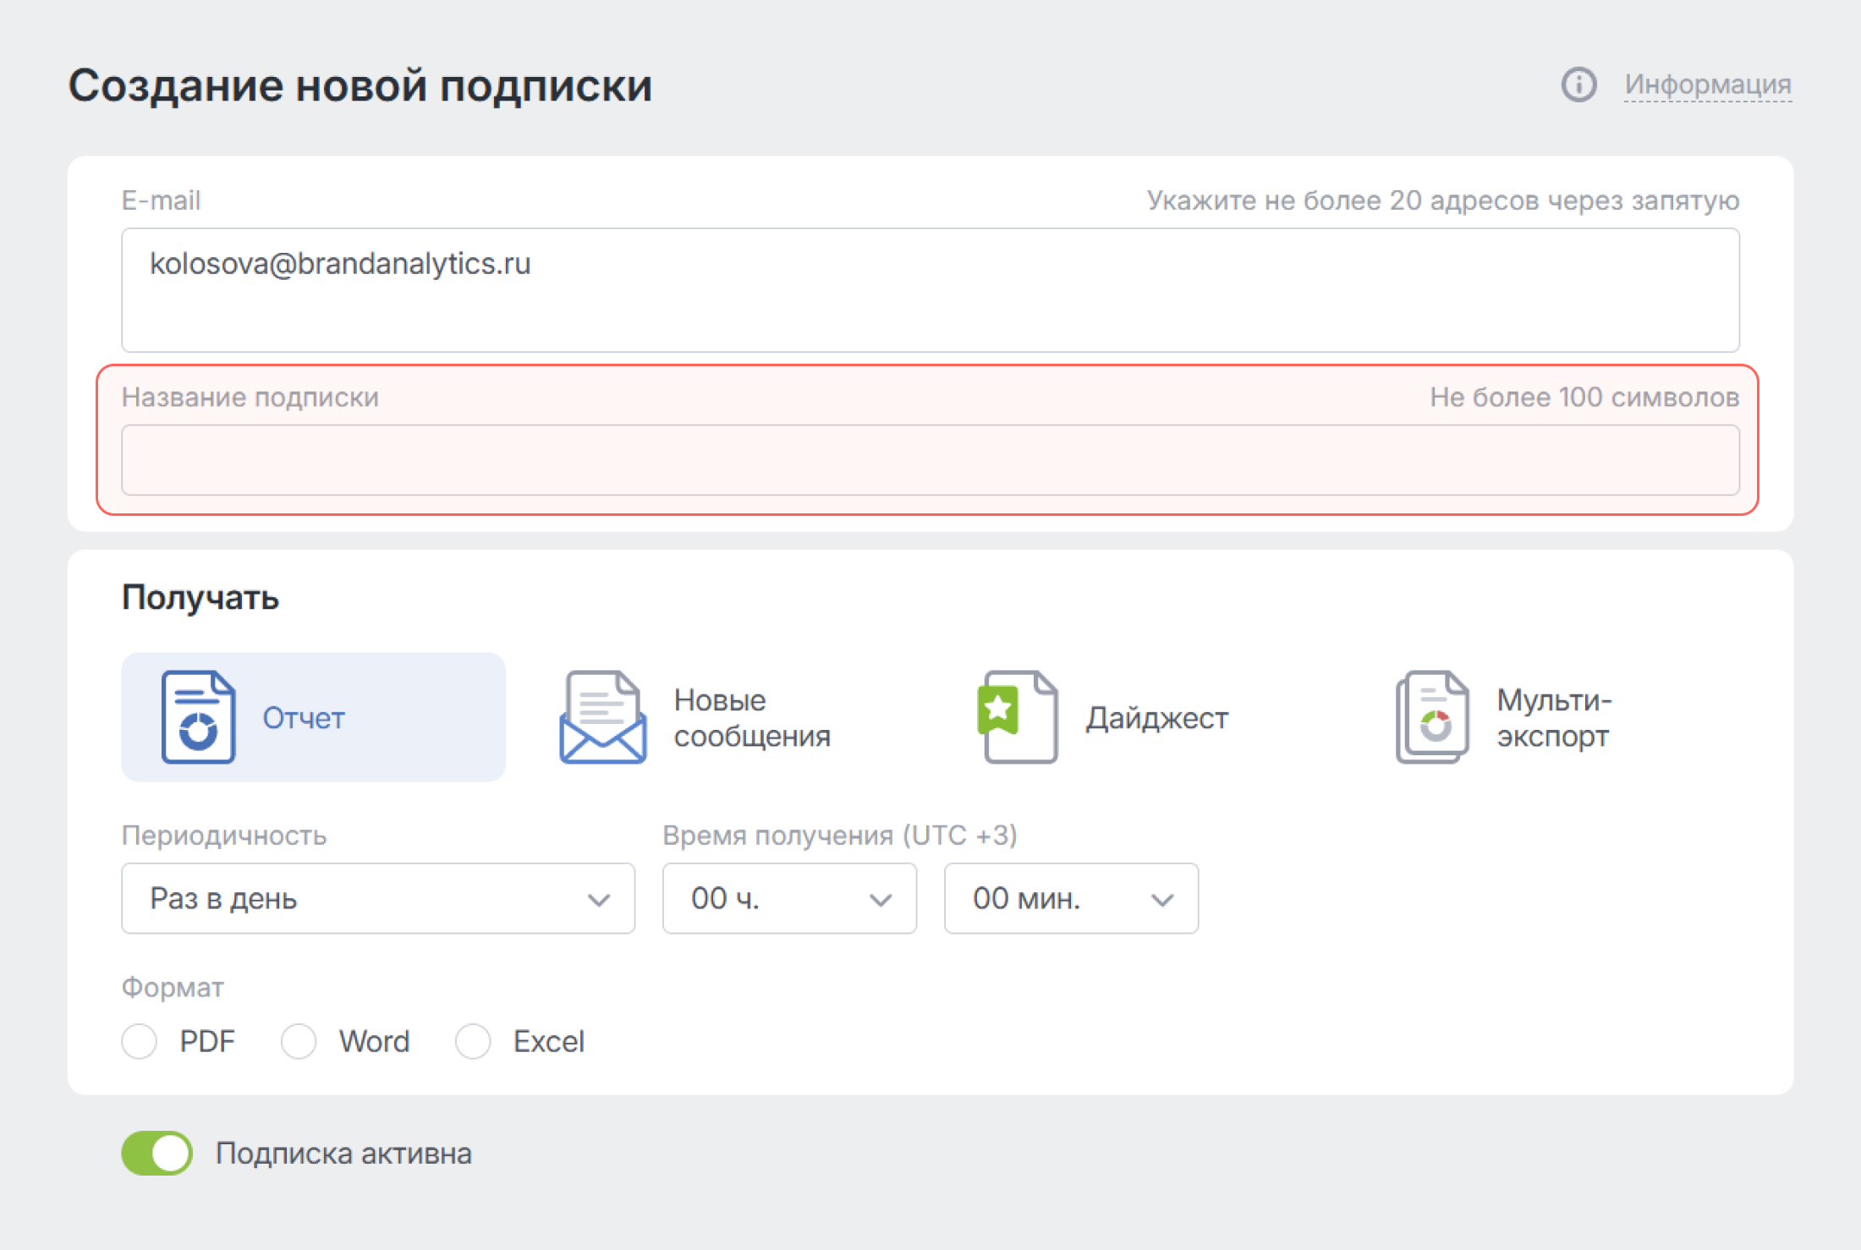Screen dimensions: 1861x1250
Task: Select PDF format radio button
Action: 140,1041
